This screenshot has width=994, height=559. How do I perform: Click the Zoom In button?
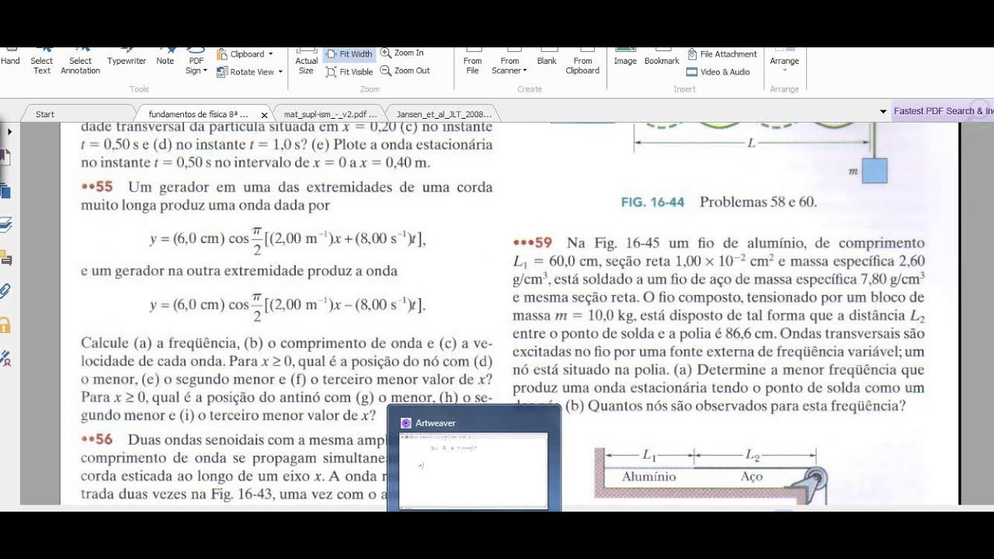coord(402,53)
